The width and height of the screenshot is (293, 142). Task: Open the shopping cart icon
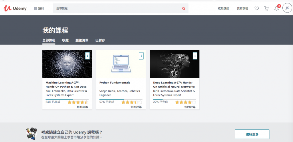tap(266, 8)
